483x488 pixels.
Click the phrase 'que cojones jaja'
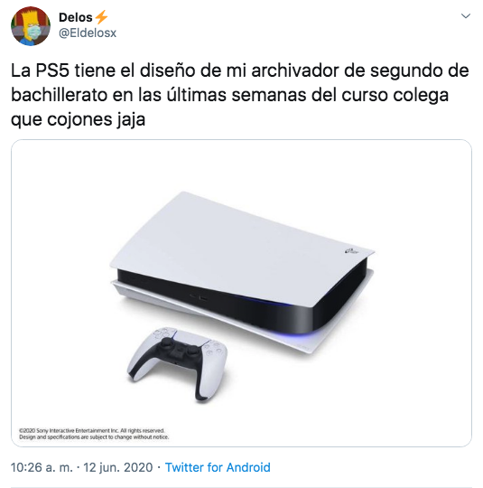click(78, 119)
